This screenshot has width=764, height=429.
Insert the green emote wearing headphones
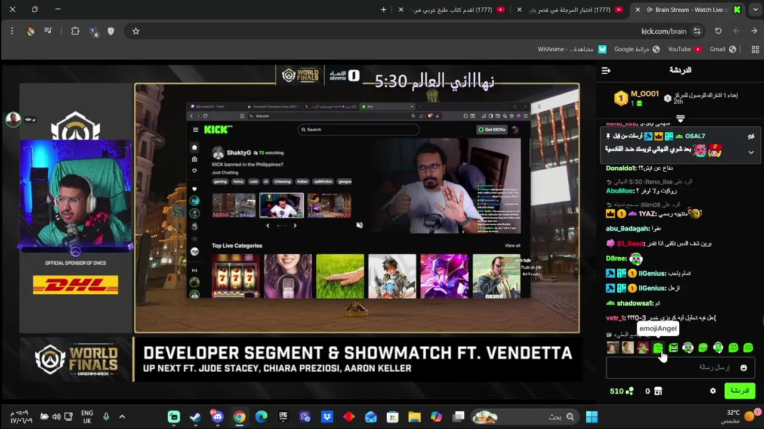pos(718,347)
